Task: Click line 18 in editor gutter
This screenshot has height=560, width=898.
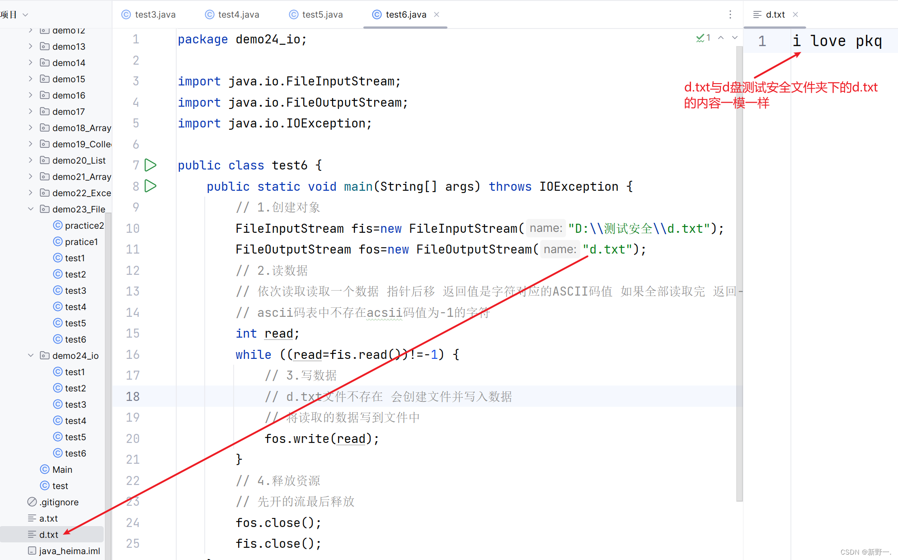Action: click(132, 396)
